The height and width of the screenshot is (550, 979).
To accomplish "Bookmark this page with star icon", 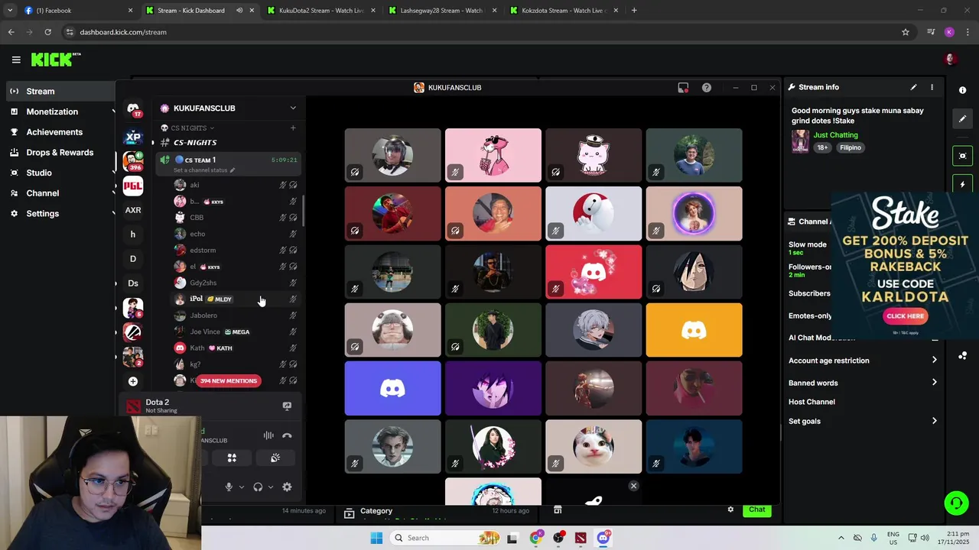I will [x=906, y=32].
